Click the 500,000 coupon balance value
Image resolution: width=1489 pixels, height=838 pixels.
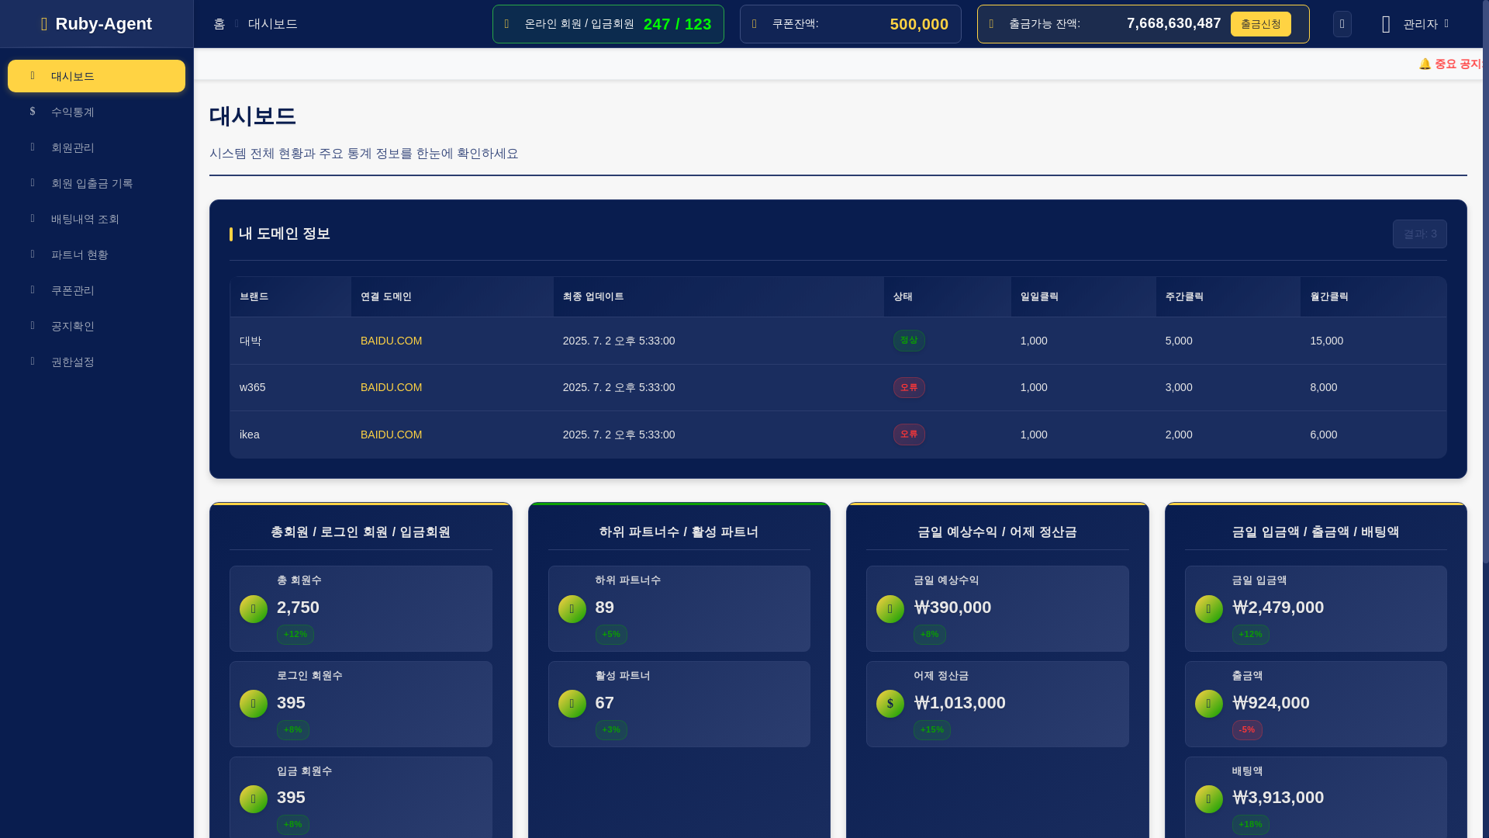pyautogui.click(x=919, y=24)
